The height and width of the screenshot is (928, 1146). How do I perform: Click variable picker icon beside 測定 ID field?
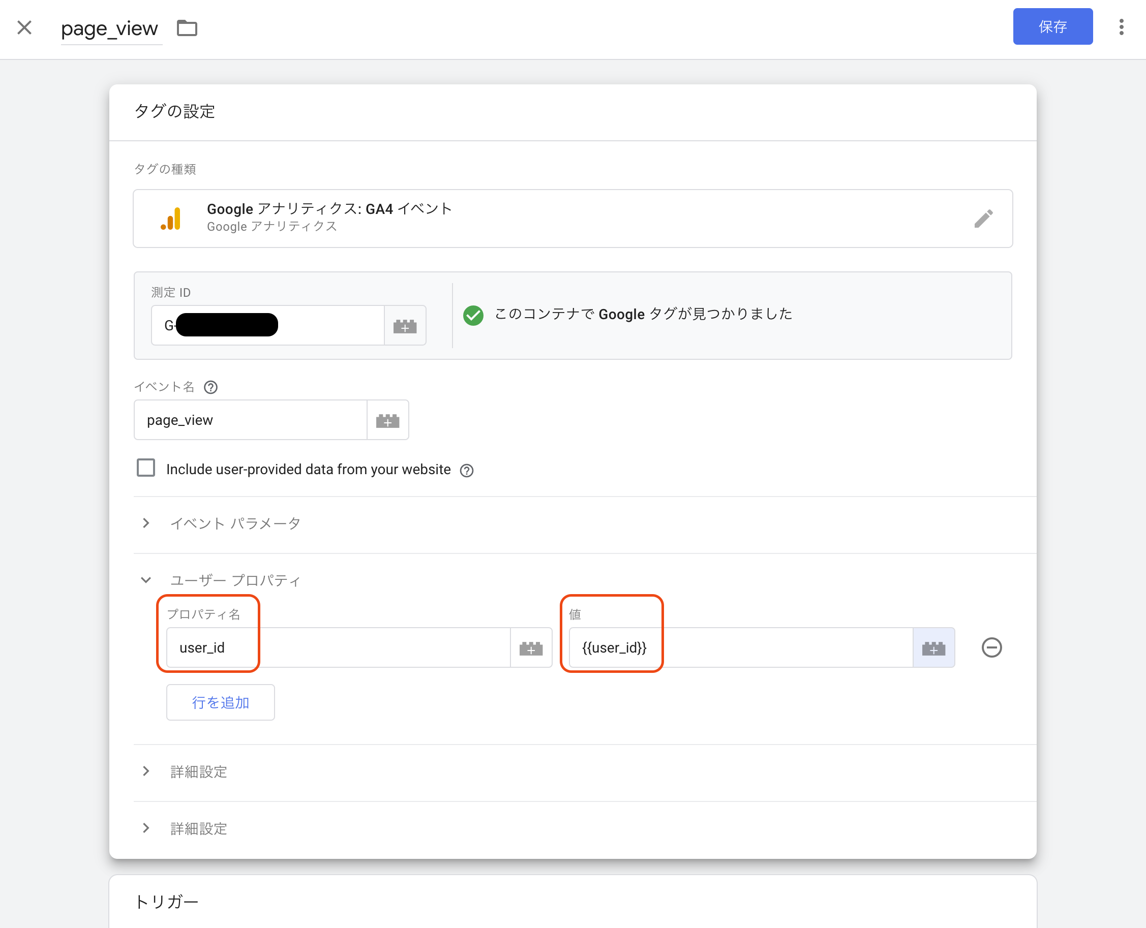[x=405, y=326]
